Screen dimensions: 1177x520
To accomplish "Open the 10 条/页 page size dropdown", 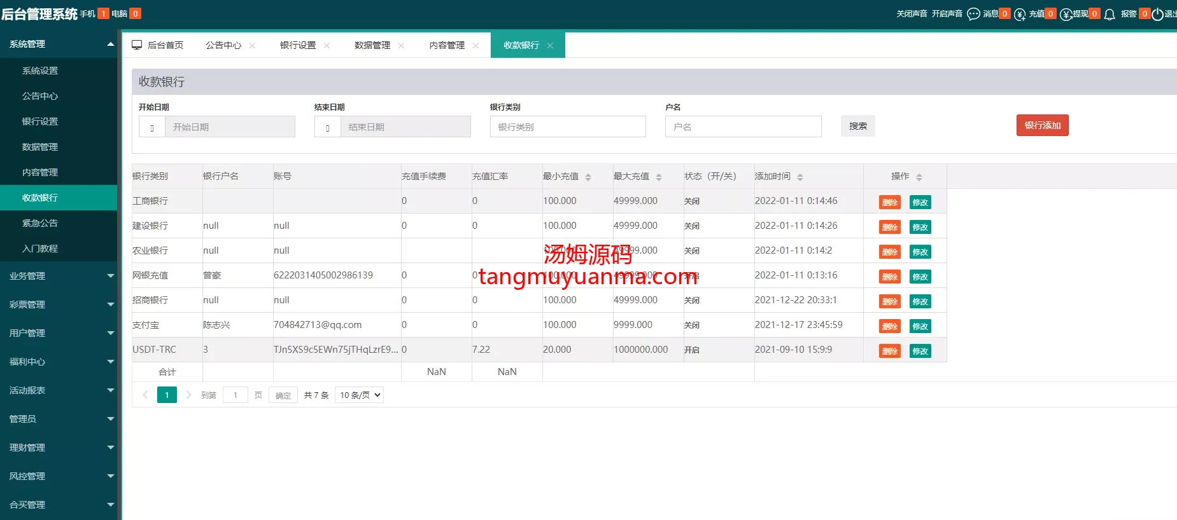I will (x=359, y=395).
